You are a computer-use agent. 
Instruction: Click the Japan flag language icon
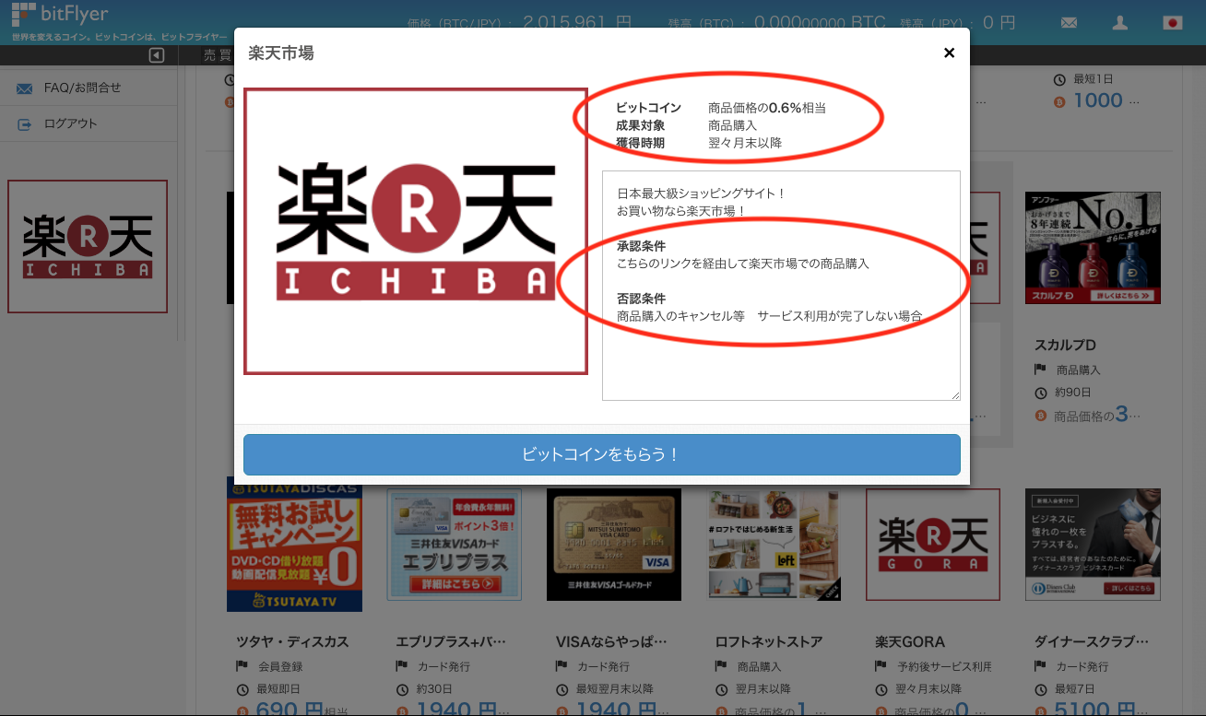pos(1173,23)
